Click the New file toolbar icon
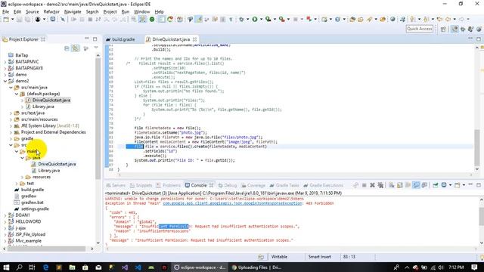This screenshot has width=484, height=272. pyautogui.click(x=6, y=20)
